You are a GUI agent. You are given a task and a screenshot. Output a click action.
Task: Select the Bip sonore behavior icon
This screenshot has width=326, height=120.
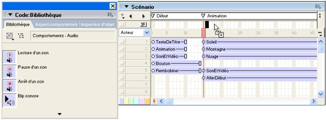(9, 100)
